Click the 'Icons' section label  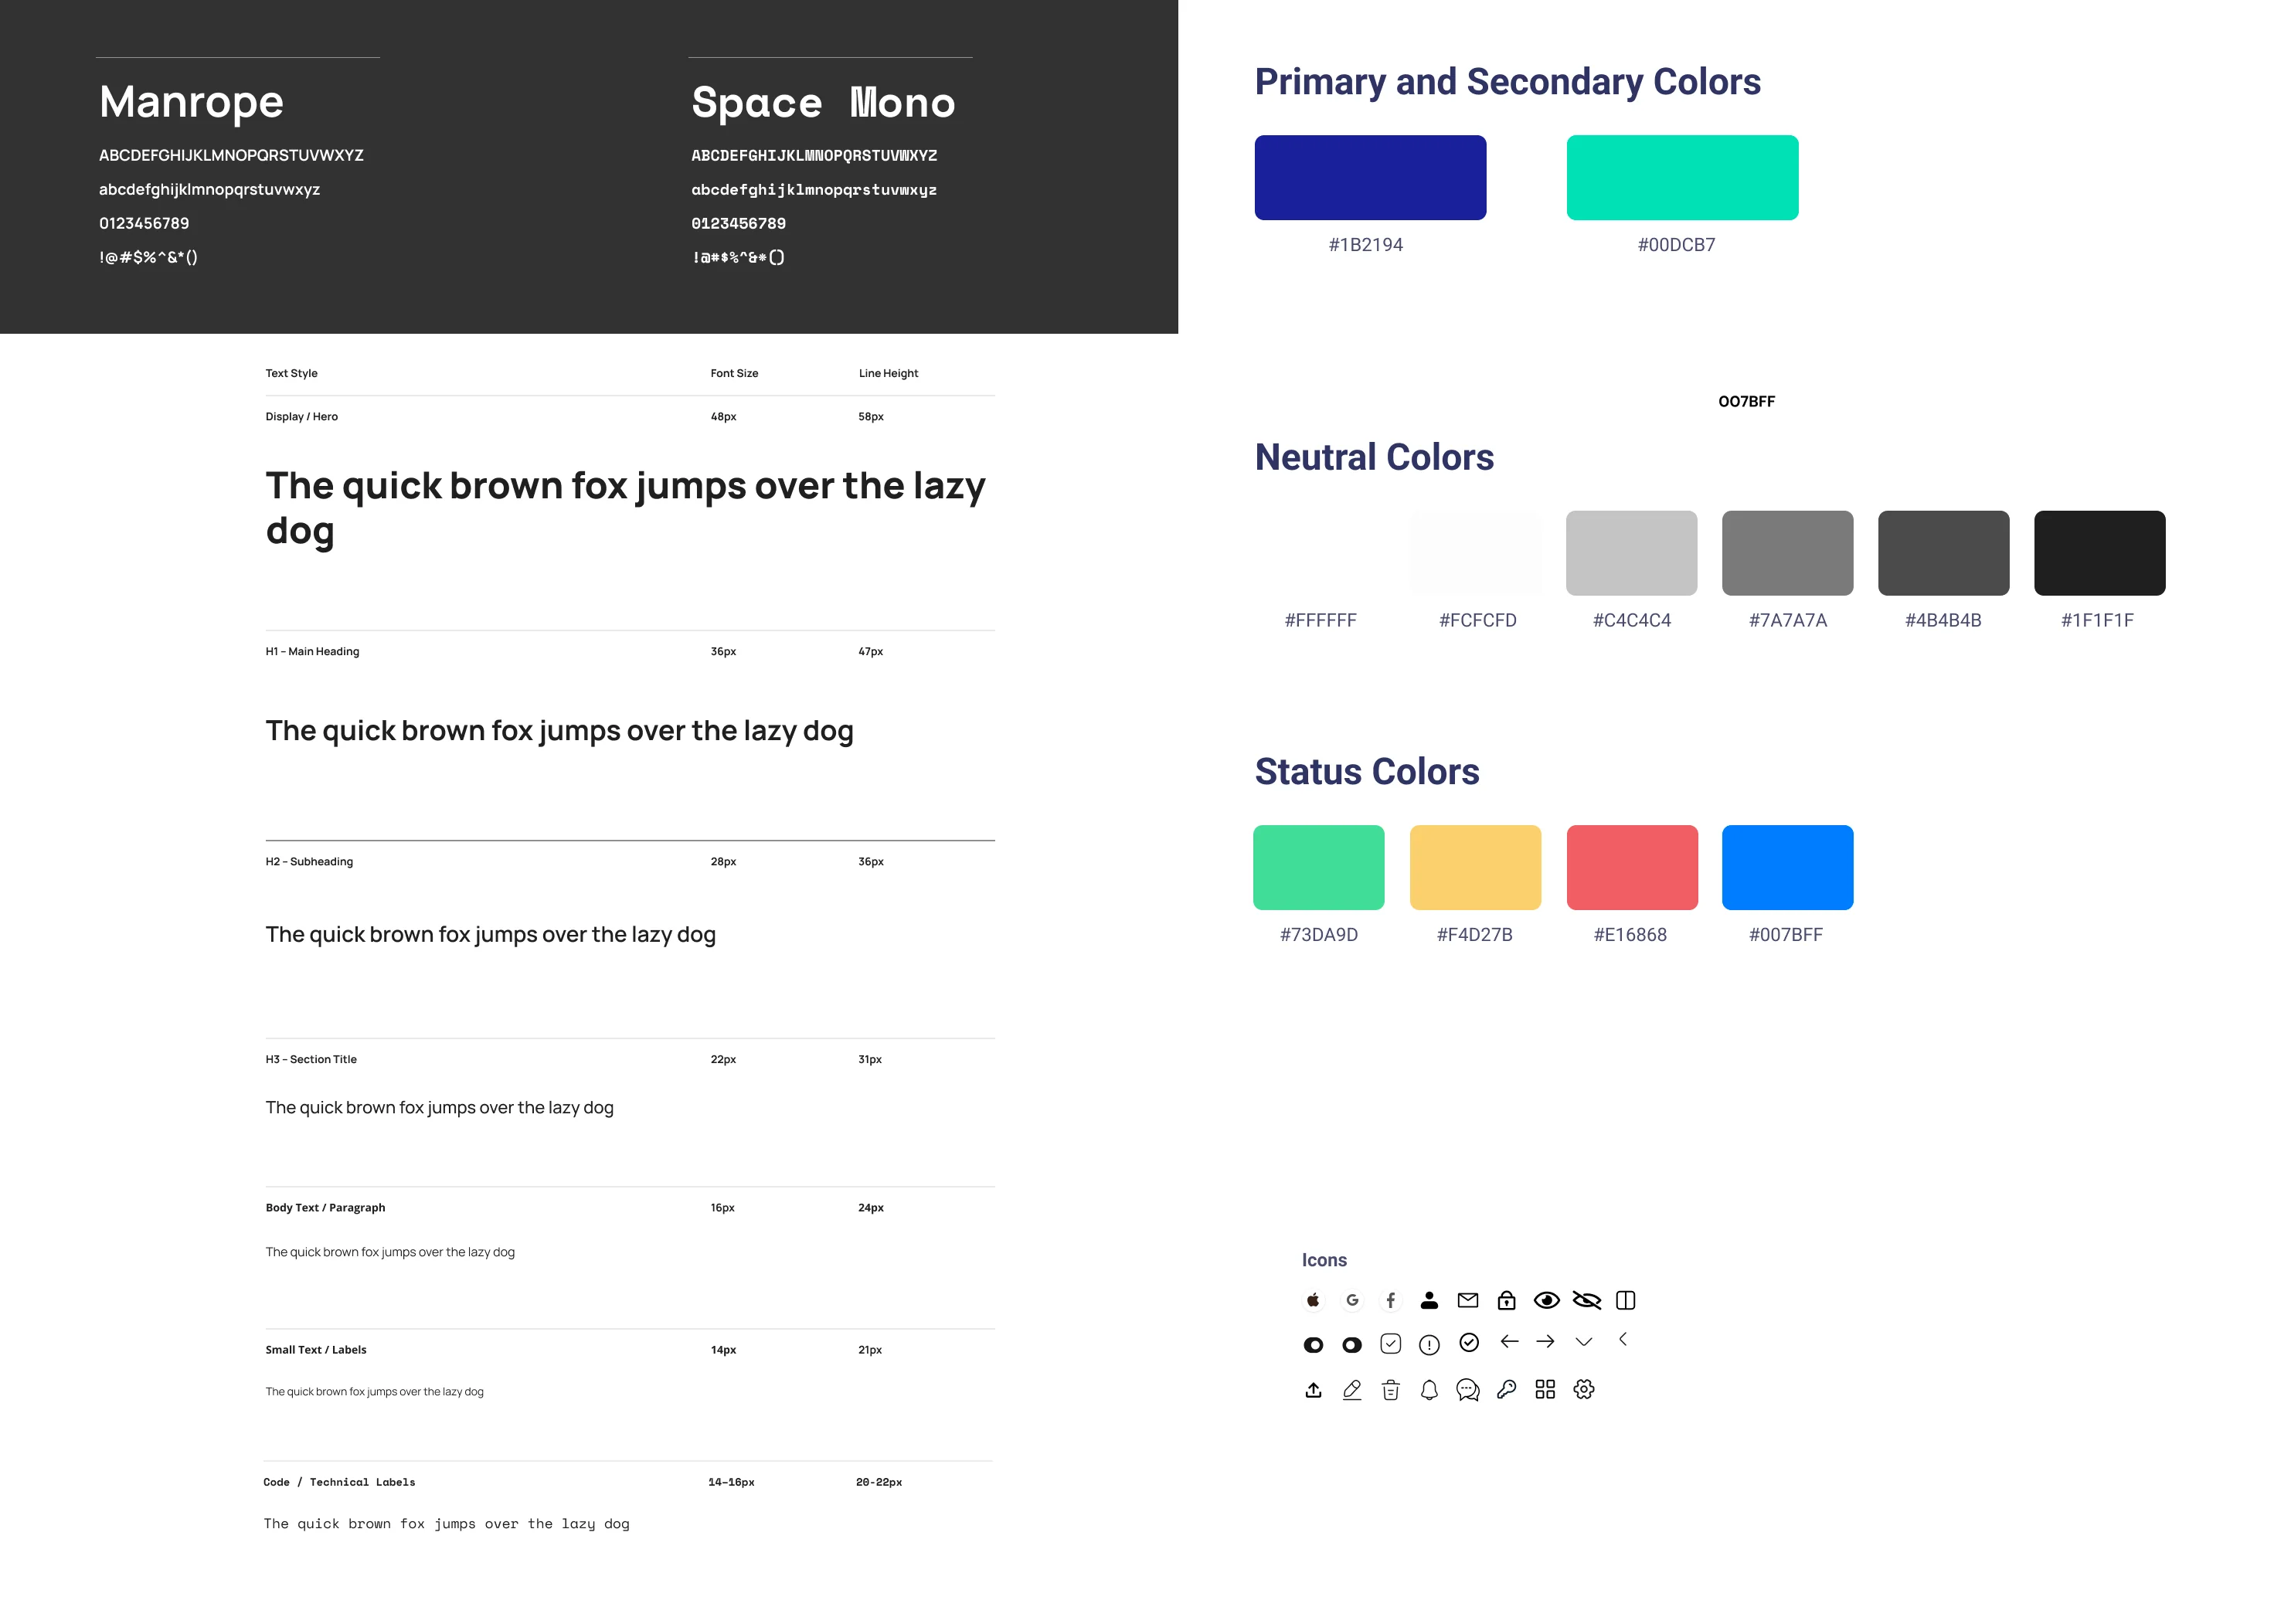1324,1260
